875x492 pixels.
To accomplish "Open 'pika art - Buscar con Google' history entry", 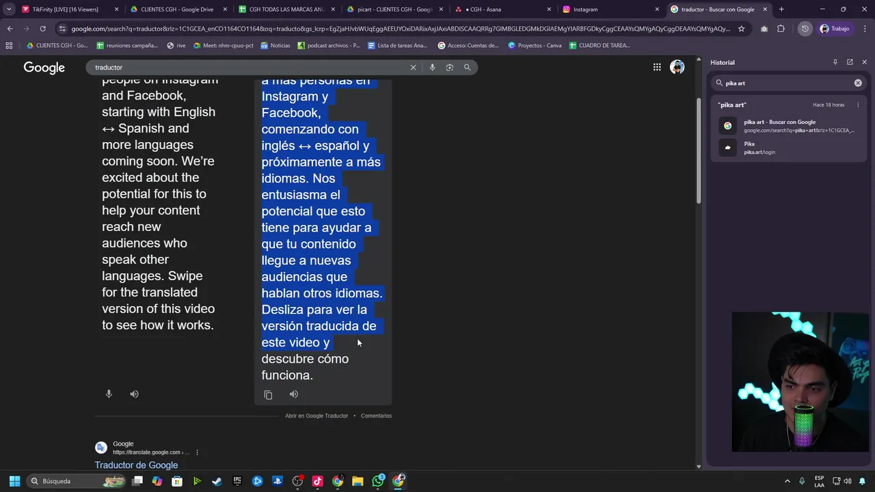I will tap(790, 126).
